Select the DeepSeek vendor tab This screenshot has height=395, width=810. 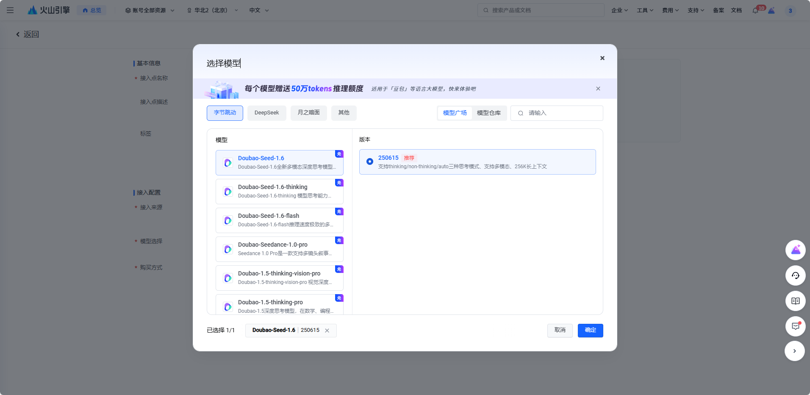(267, 113)
